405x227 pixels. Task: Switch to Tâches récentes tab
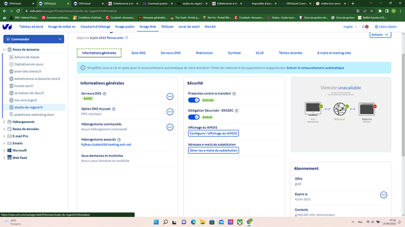coord(290,53)
